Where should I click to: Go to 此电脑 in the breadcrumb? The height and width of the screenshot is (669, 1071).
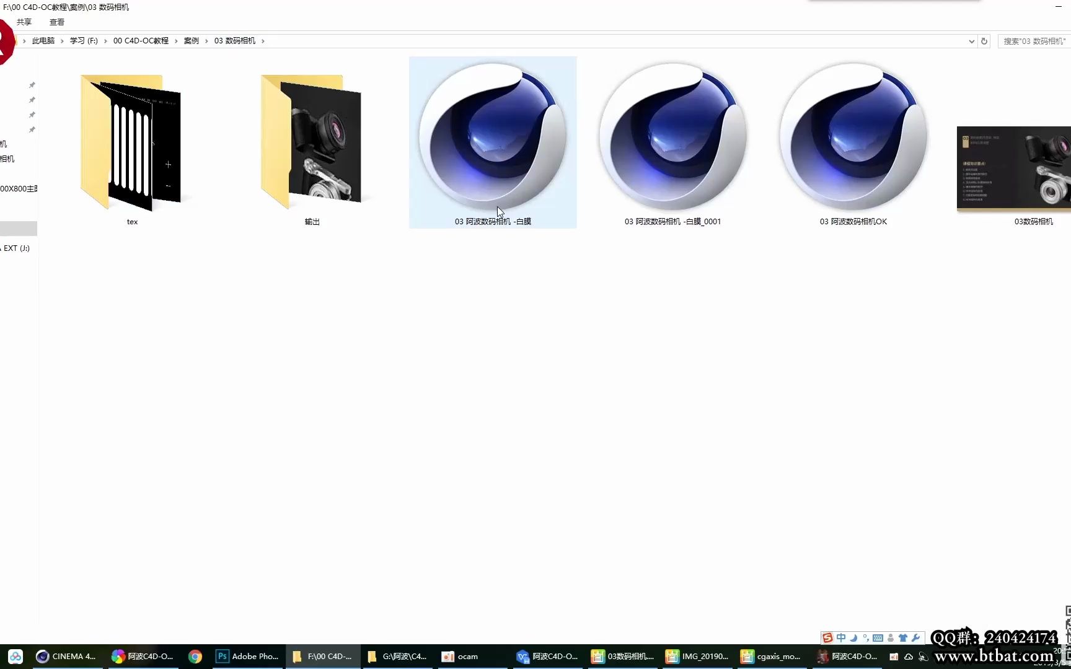point(43,41)
